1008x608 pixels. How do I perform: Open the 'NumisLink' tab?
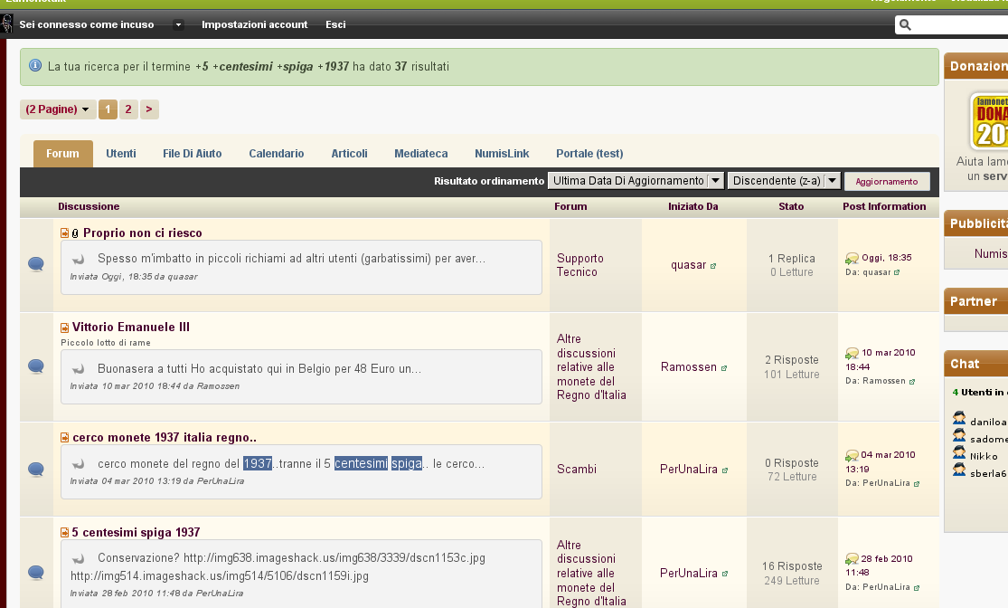(x=502, y=154)
